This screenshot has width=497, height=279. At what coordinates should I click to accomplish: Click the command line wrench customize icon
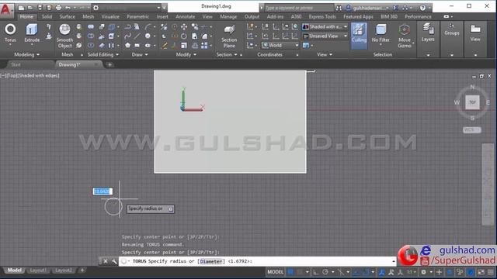coord(114,261)
